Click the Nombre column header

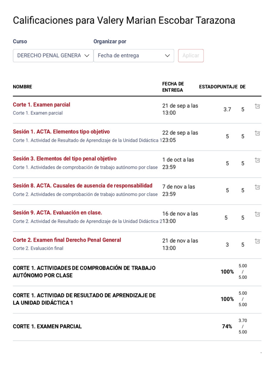[22, 87]
